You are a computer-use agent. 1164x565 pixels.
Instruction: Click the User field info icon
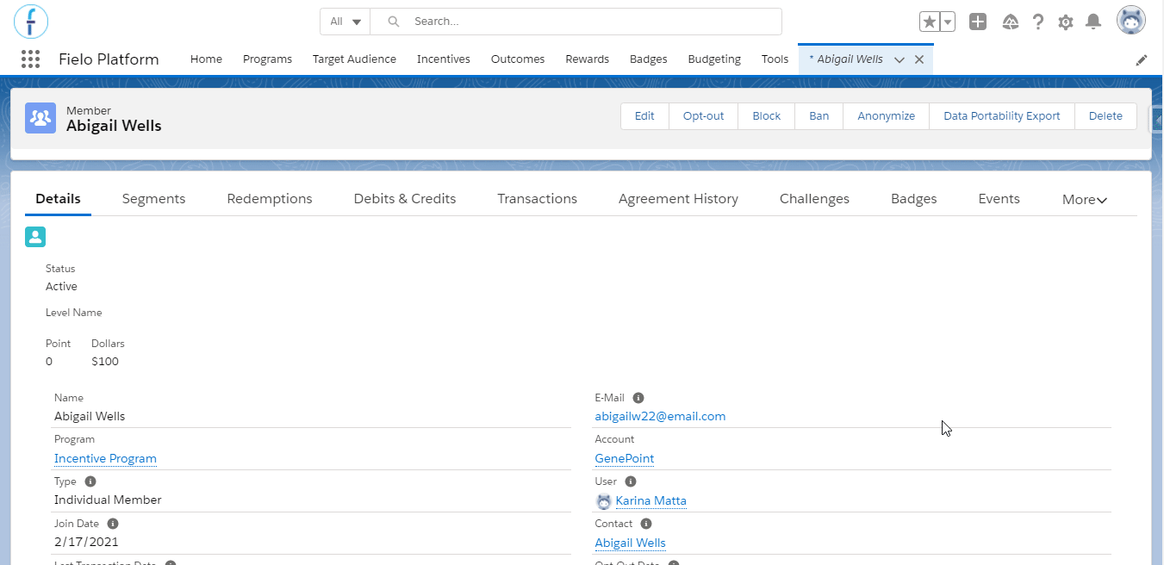tap(630, 481)
